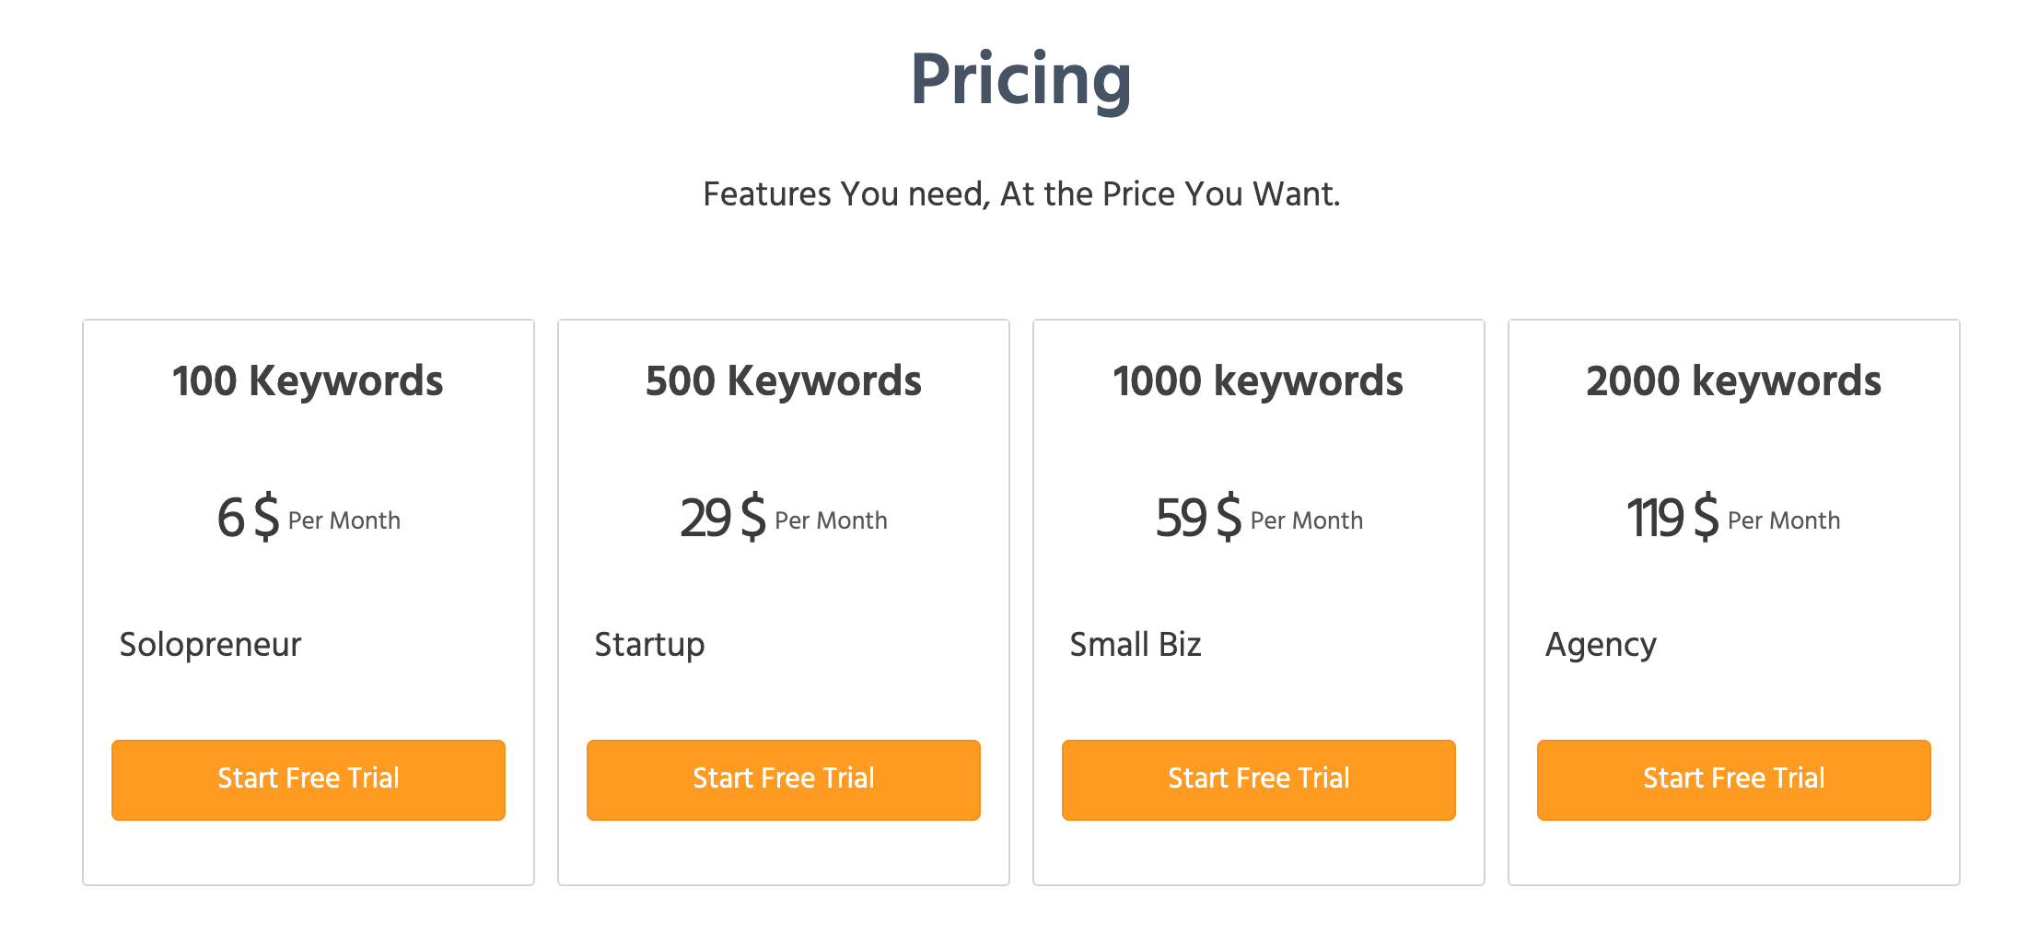Click the Agency plan label

point(1601,645)
